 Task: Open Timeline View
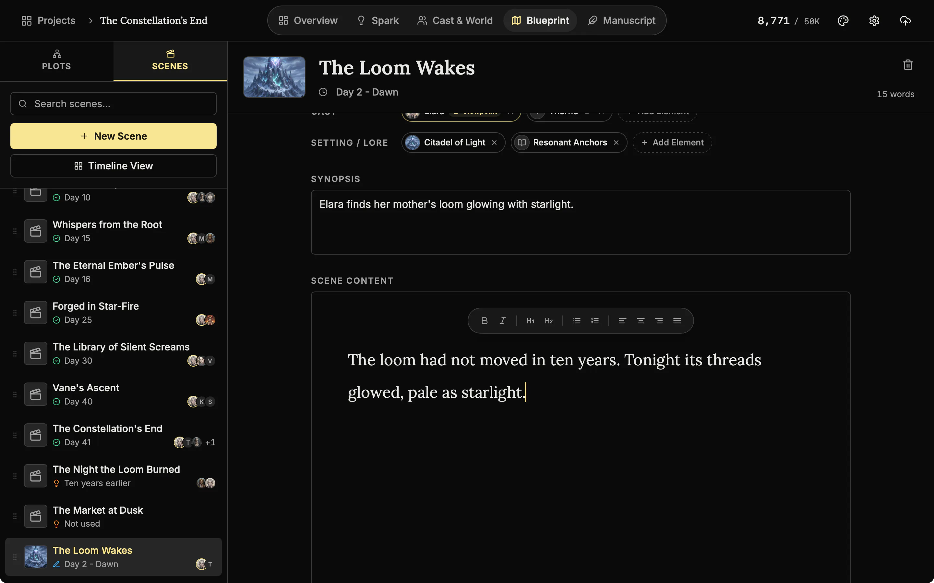point(114,166)
